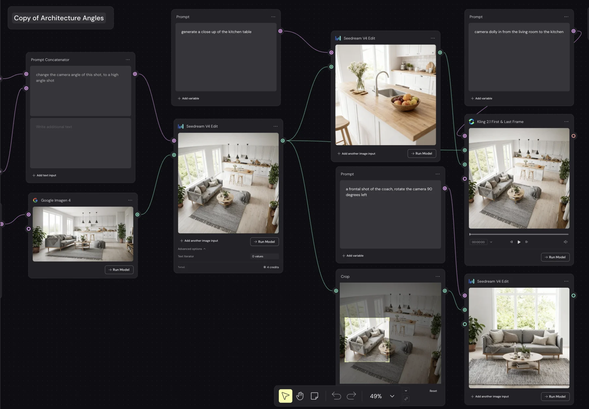Run the Kling 2.1 model

tap(555, 257)
